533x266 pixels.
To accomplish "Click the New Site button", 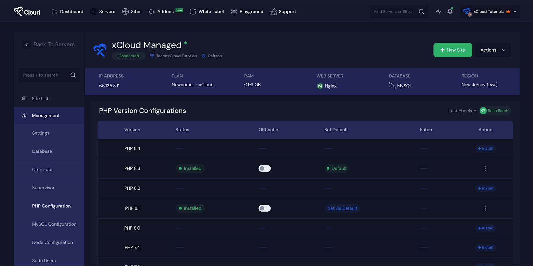I will click(452, 50).
